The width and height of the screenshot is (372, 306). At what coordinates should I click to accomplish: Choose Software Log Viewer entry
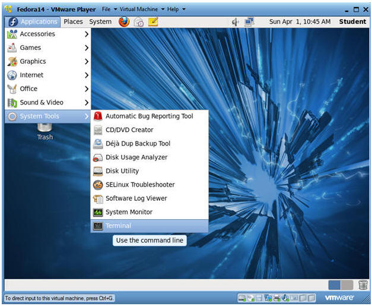pyautogui.click(x=150, y=198)
